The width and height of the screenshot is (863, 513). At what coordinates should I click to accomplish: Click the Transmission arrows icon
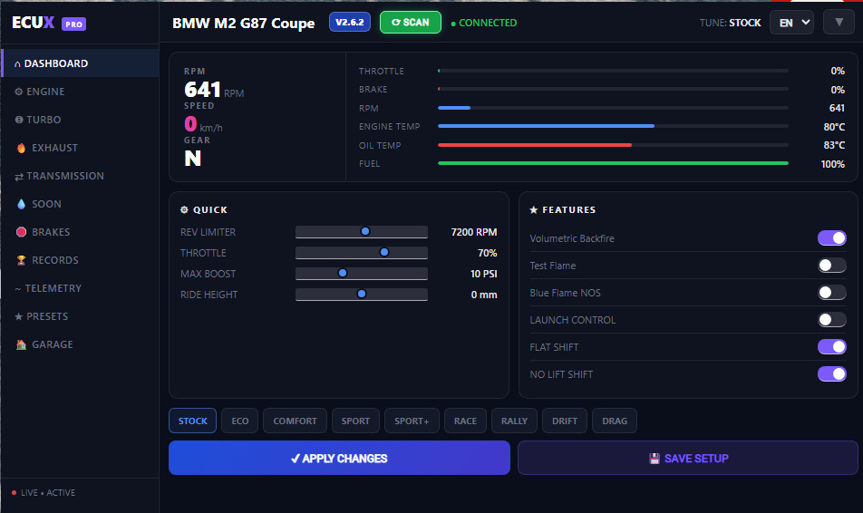coord(19,176)
